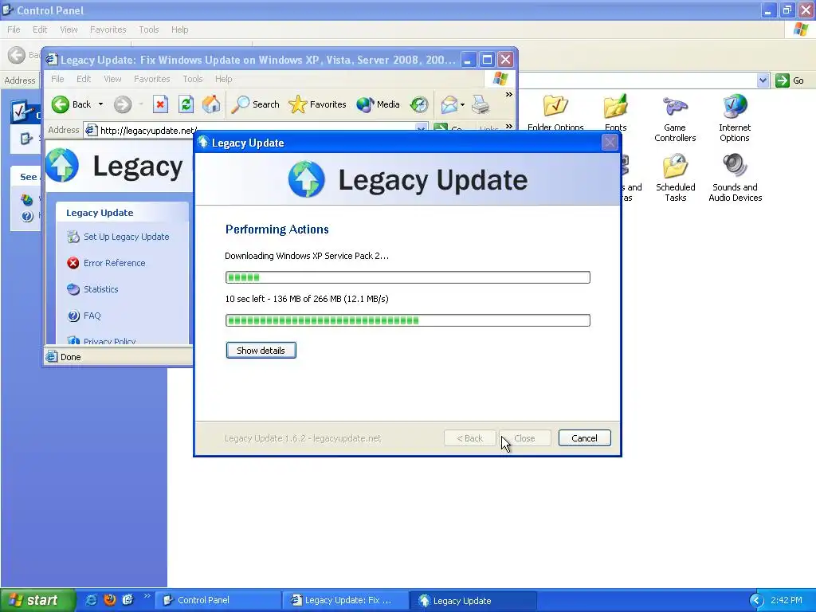816x612 pixels.
Task: Click the Mail icon in Internet Explorer
Action: 449,104
